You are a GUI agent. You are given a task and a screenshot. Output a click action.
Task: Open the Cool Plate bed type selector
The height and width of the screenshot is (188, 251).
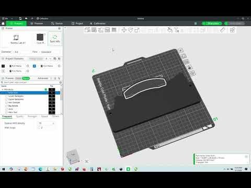click(x=41, y=39)
